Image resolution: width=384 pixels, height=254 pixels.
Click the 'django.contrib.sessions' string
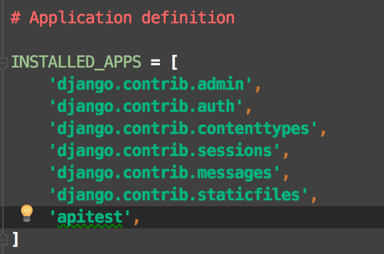[x=165, y=150]
